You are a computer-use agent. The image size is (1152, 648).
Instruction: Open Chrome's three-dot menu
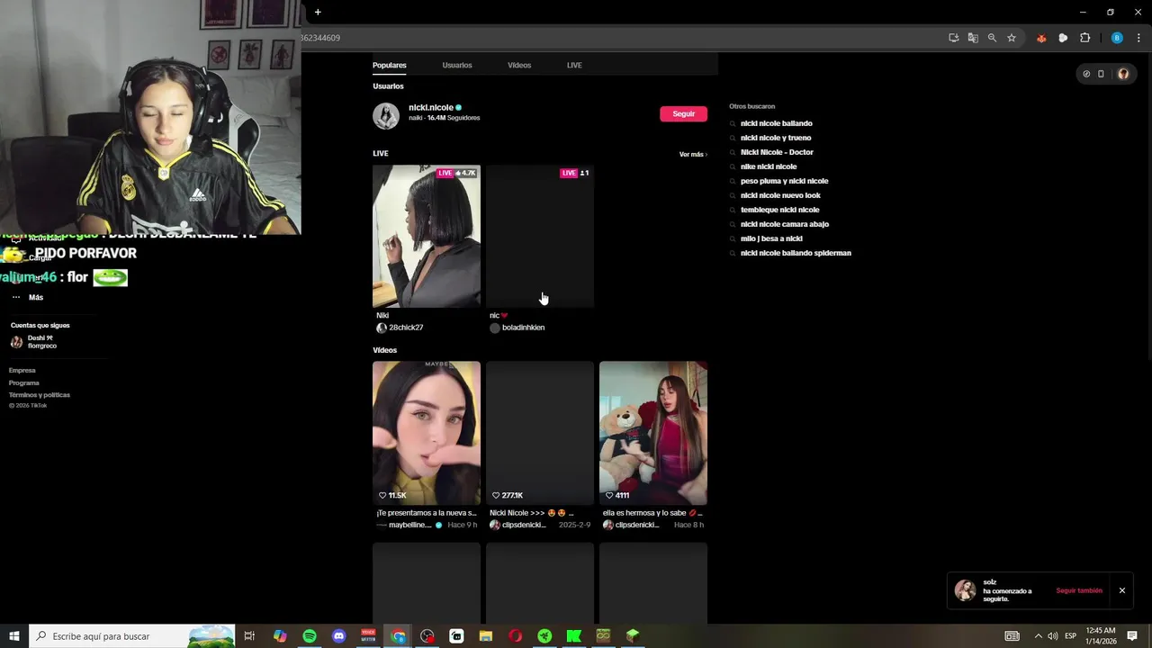[1138, 38]
